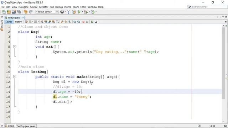Viewport: 228px width, 128px height.
Task: Show opened documents list arrow
Action: [223, 17]
